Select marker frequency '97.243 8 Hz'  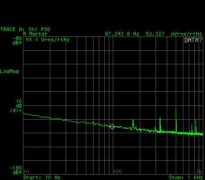pos(122,34)
